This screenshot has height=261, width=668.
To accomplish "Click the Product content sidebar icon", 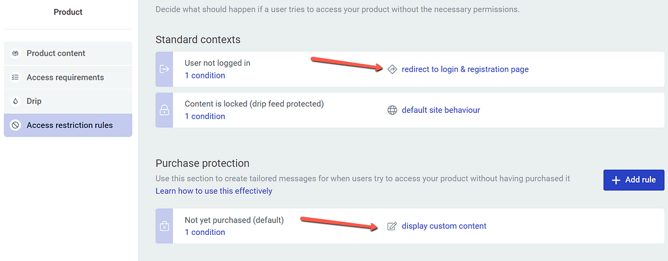I will [16, 54].
